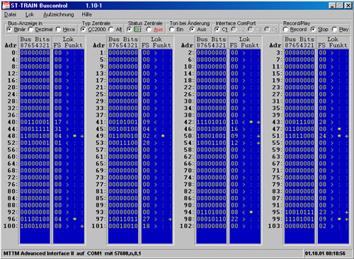Viewport: 354px width, 259px height.
Task: Click the function star at address 49
Action: [x=163, y=136]
